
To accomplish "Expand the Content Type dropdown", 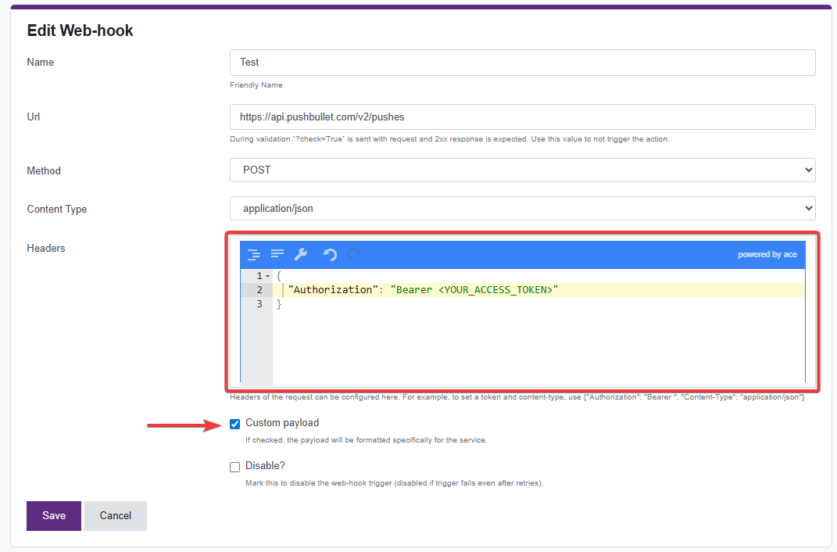I will pos(522,208).
